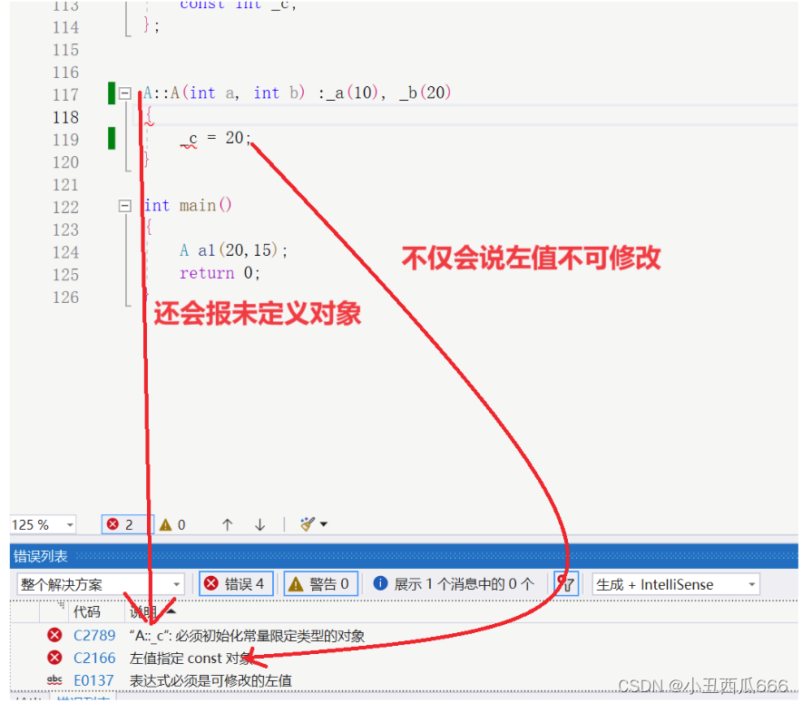The height and width of the screenshot is (703, 802).
Task: Click the 错误列表 panel title bar
Action: coord(404,556)
